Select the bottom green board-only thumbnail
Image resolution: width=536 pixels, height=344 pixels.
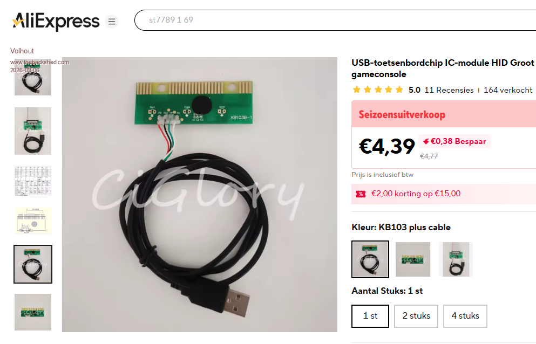33,312
